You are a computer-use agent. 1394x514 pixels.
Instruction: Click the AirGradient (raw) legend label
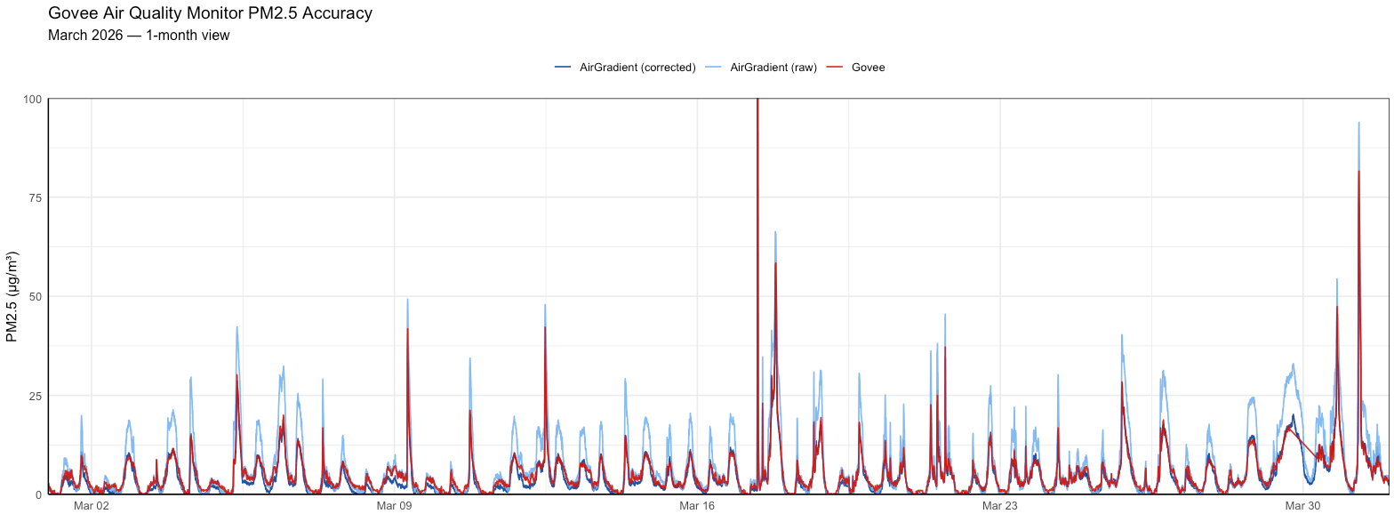point(773,68)
